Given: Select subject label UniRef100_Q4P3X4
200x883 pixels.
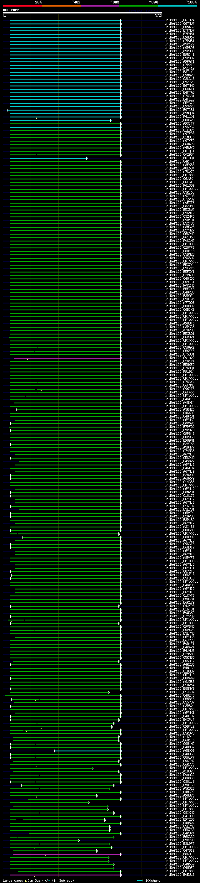Looking at the screenshot, I should coord(179,833).
